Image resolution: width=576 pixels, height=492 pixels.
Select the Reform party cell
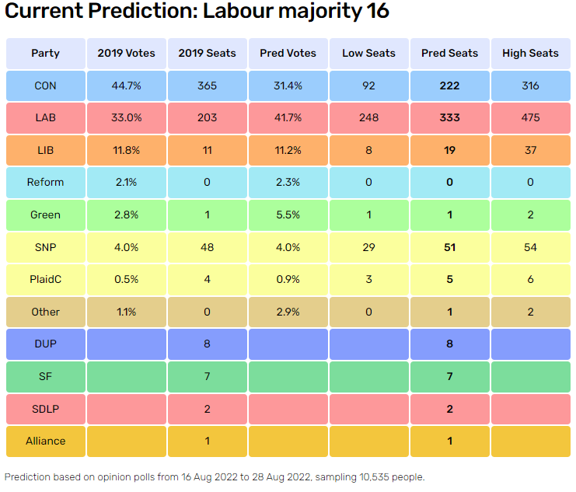point(45,183)
